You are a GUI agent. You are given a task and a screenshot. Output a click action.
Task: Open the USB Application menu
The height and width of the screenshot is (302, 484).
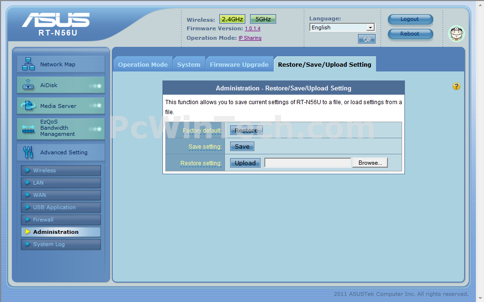click(61, 207)
